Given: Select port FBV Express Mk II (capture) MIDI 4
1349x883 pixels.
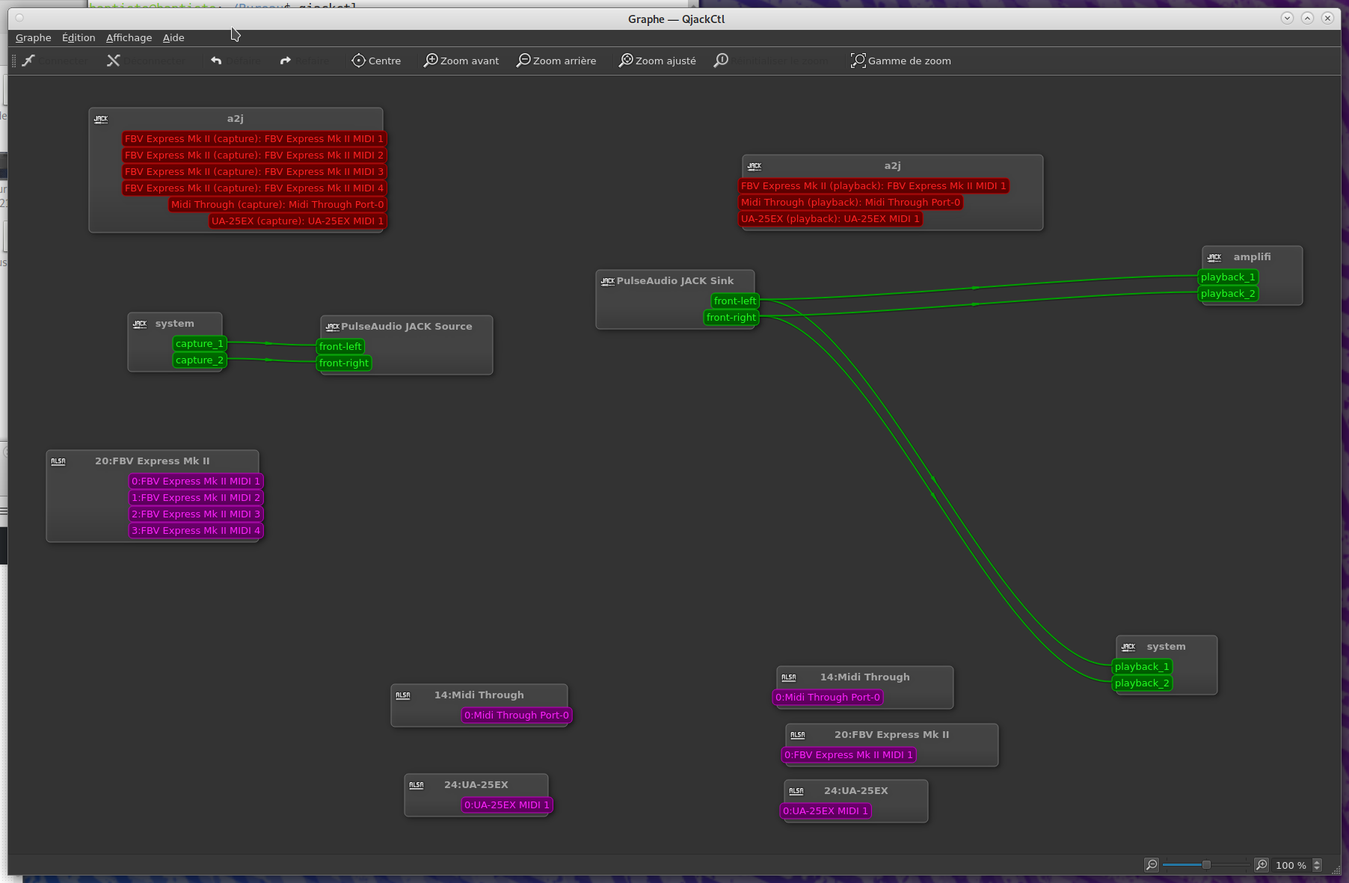Looking at the screenshot, I should pos(254,188).
